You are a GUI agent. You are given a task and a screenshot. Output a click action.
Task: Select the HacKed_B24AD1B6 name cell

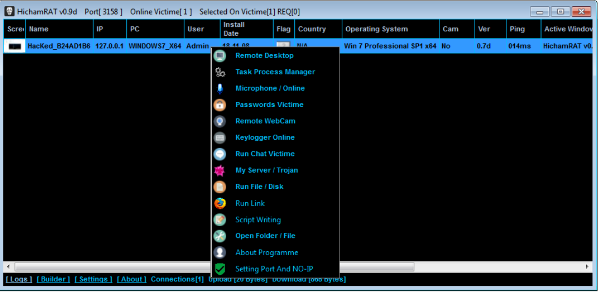[x=59, y=46]
